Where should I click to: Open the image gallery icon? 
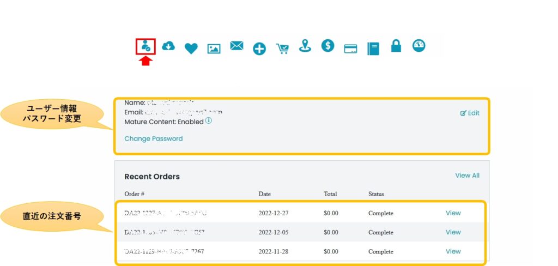[214, 49]
